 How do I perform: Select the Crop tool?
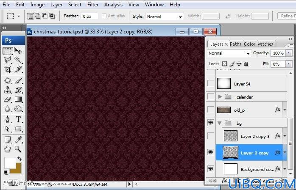point(8,69)
